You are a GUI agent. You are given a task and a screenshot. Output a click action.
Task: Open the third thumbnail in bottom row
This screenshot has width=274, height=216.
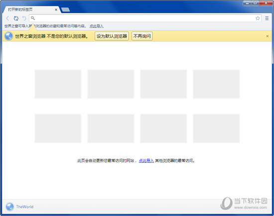point(163,128)
